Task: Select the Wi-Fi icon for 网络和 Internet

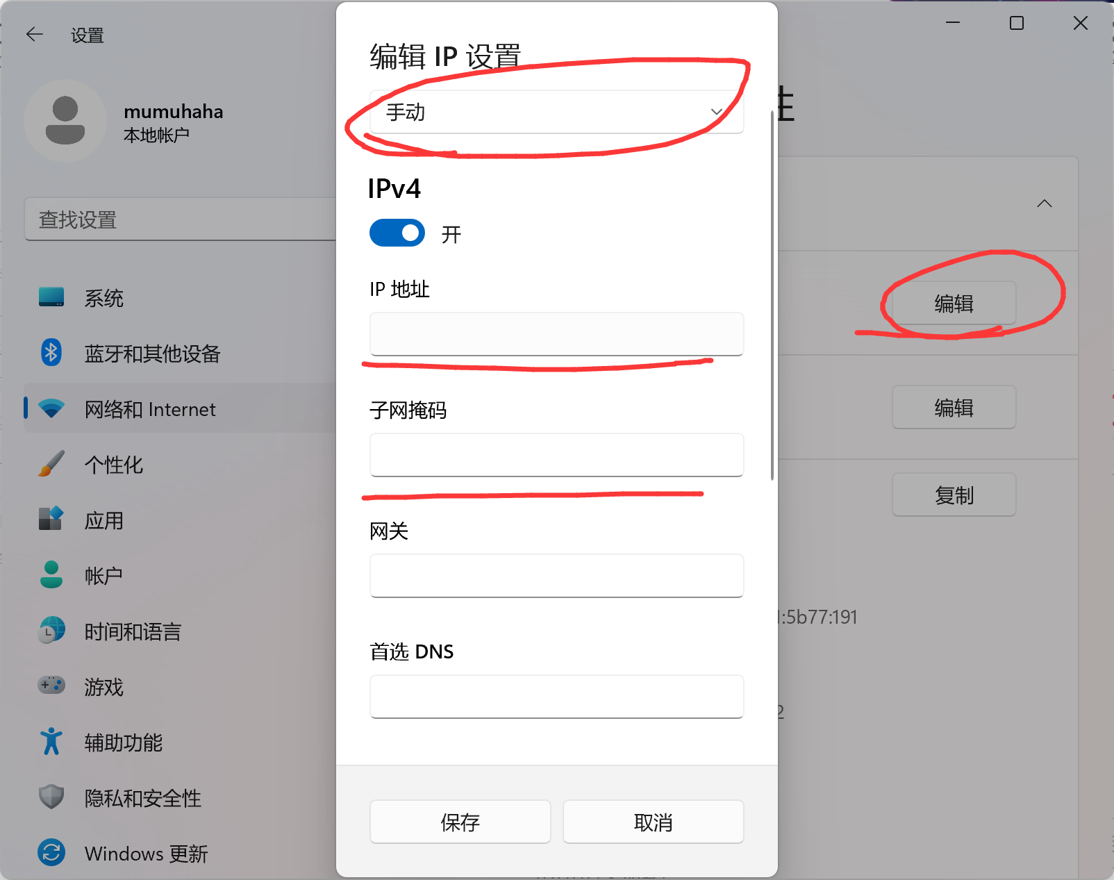Action: point(51,408)
